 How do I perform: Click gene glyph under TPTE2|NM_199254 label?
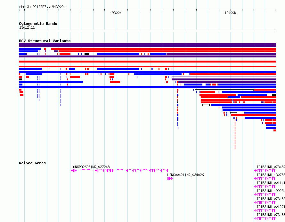(x=265, y=195)
